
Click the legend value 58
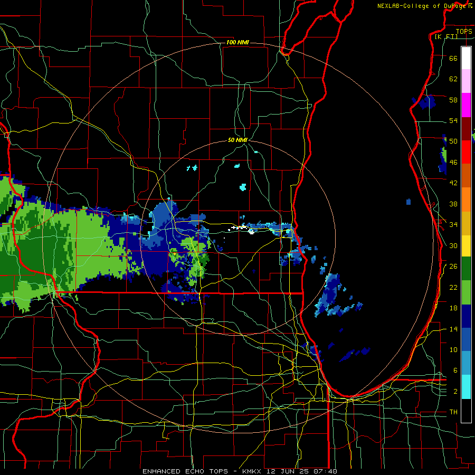(453, 100)
